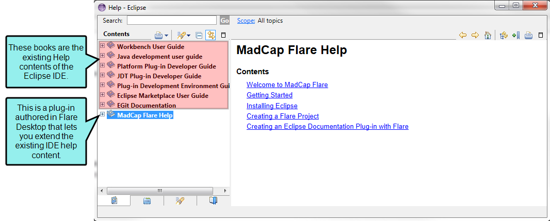Open Welcome to MadCap Flare link

[x=287, y=85]
